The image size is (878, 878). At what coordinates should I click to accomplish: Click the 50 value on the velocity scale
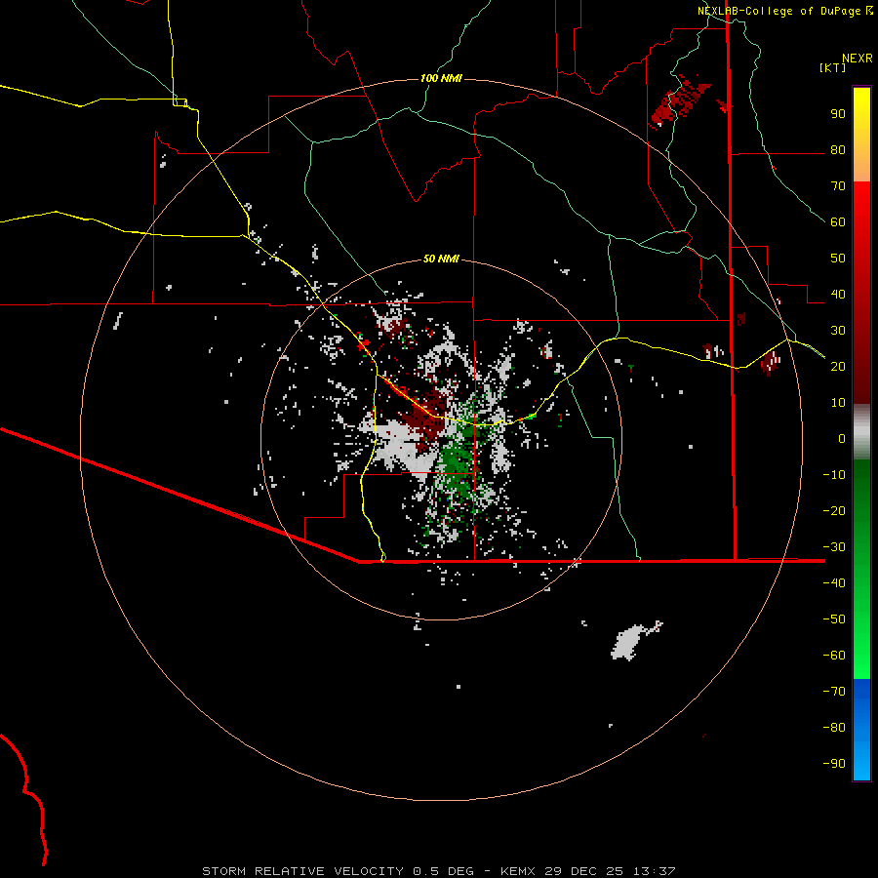click(838, 259)
